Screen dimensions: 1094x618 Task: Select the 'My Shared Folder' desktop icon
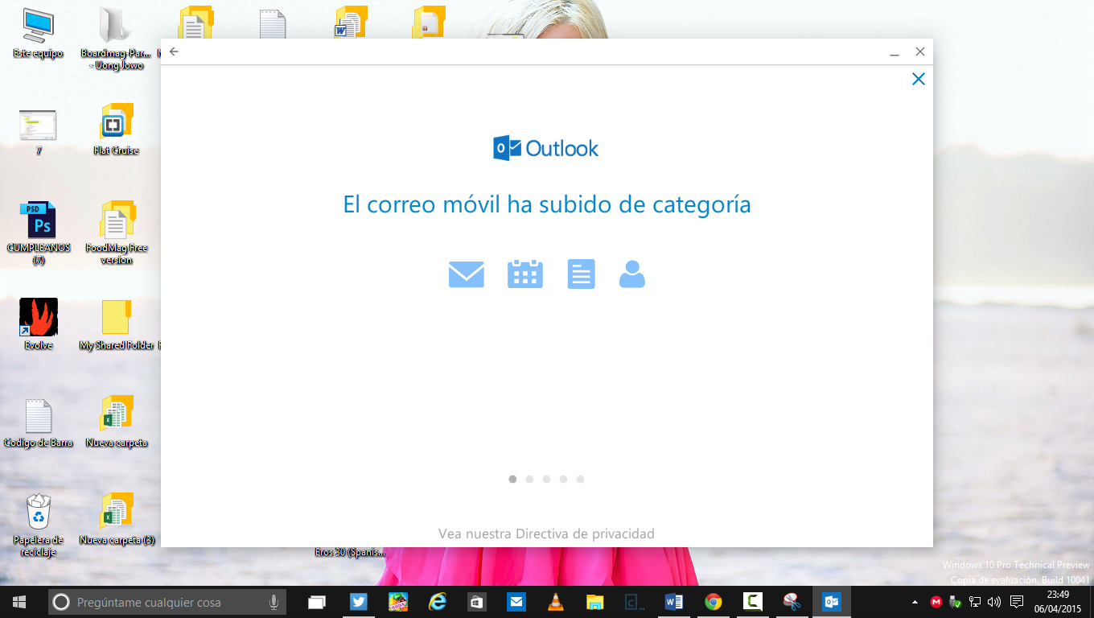pyautogui.click(x=116, y=325)
